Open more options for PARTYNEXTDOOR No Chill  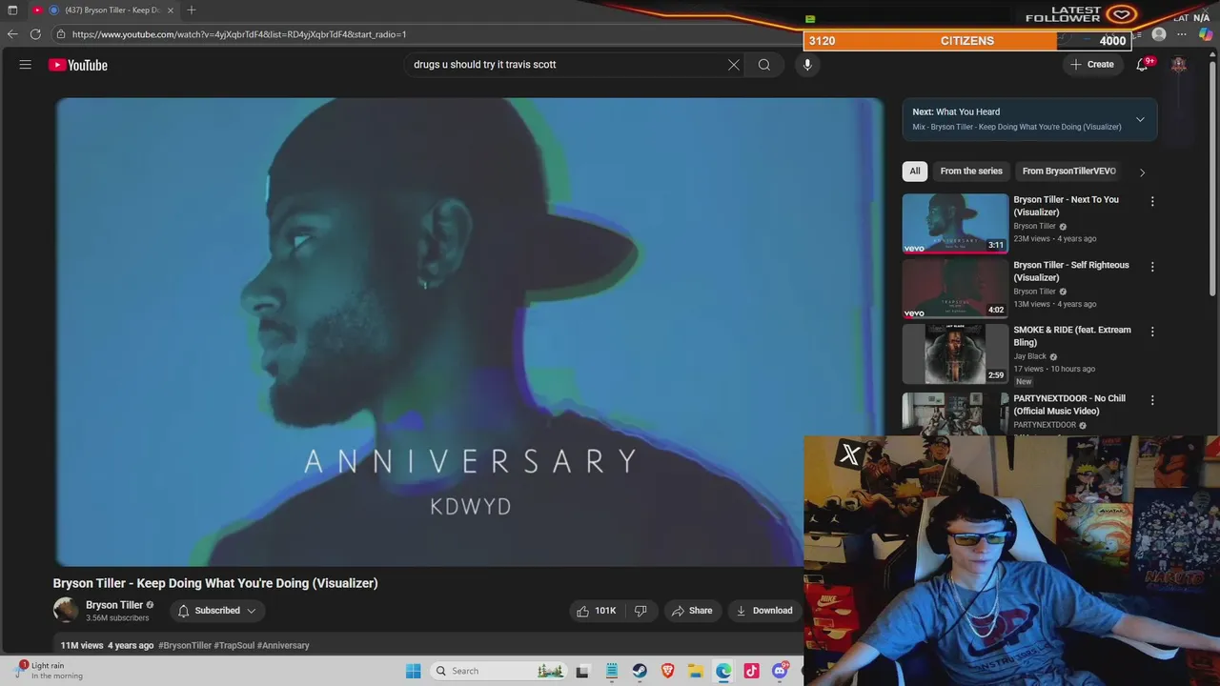tap(1152, 400)
